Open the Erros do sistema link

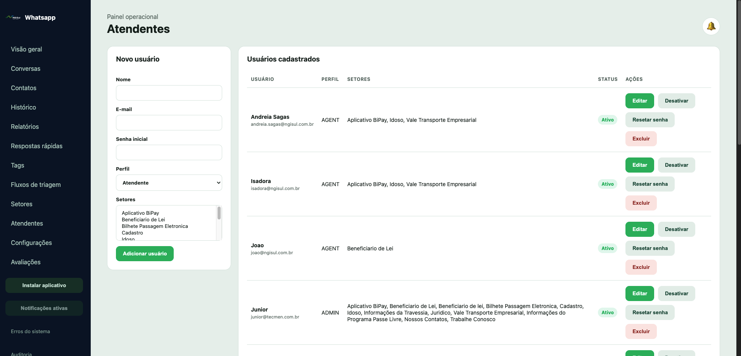(x=30, y=331)
